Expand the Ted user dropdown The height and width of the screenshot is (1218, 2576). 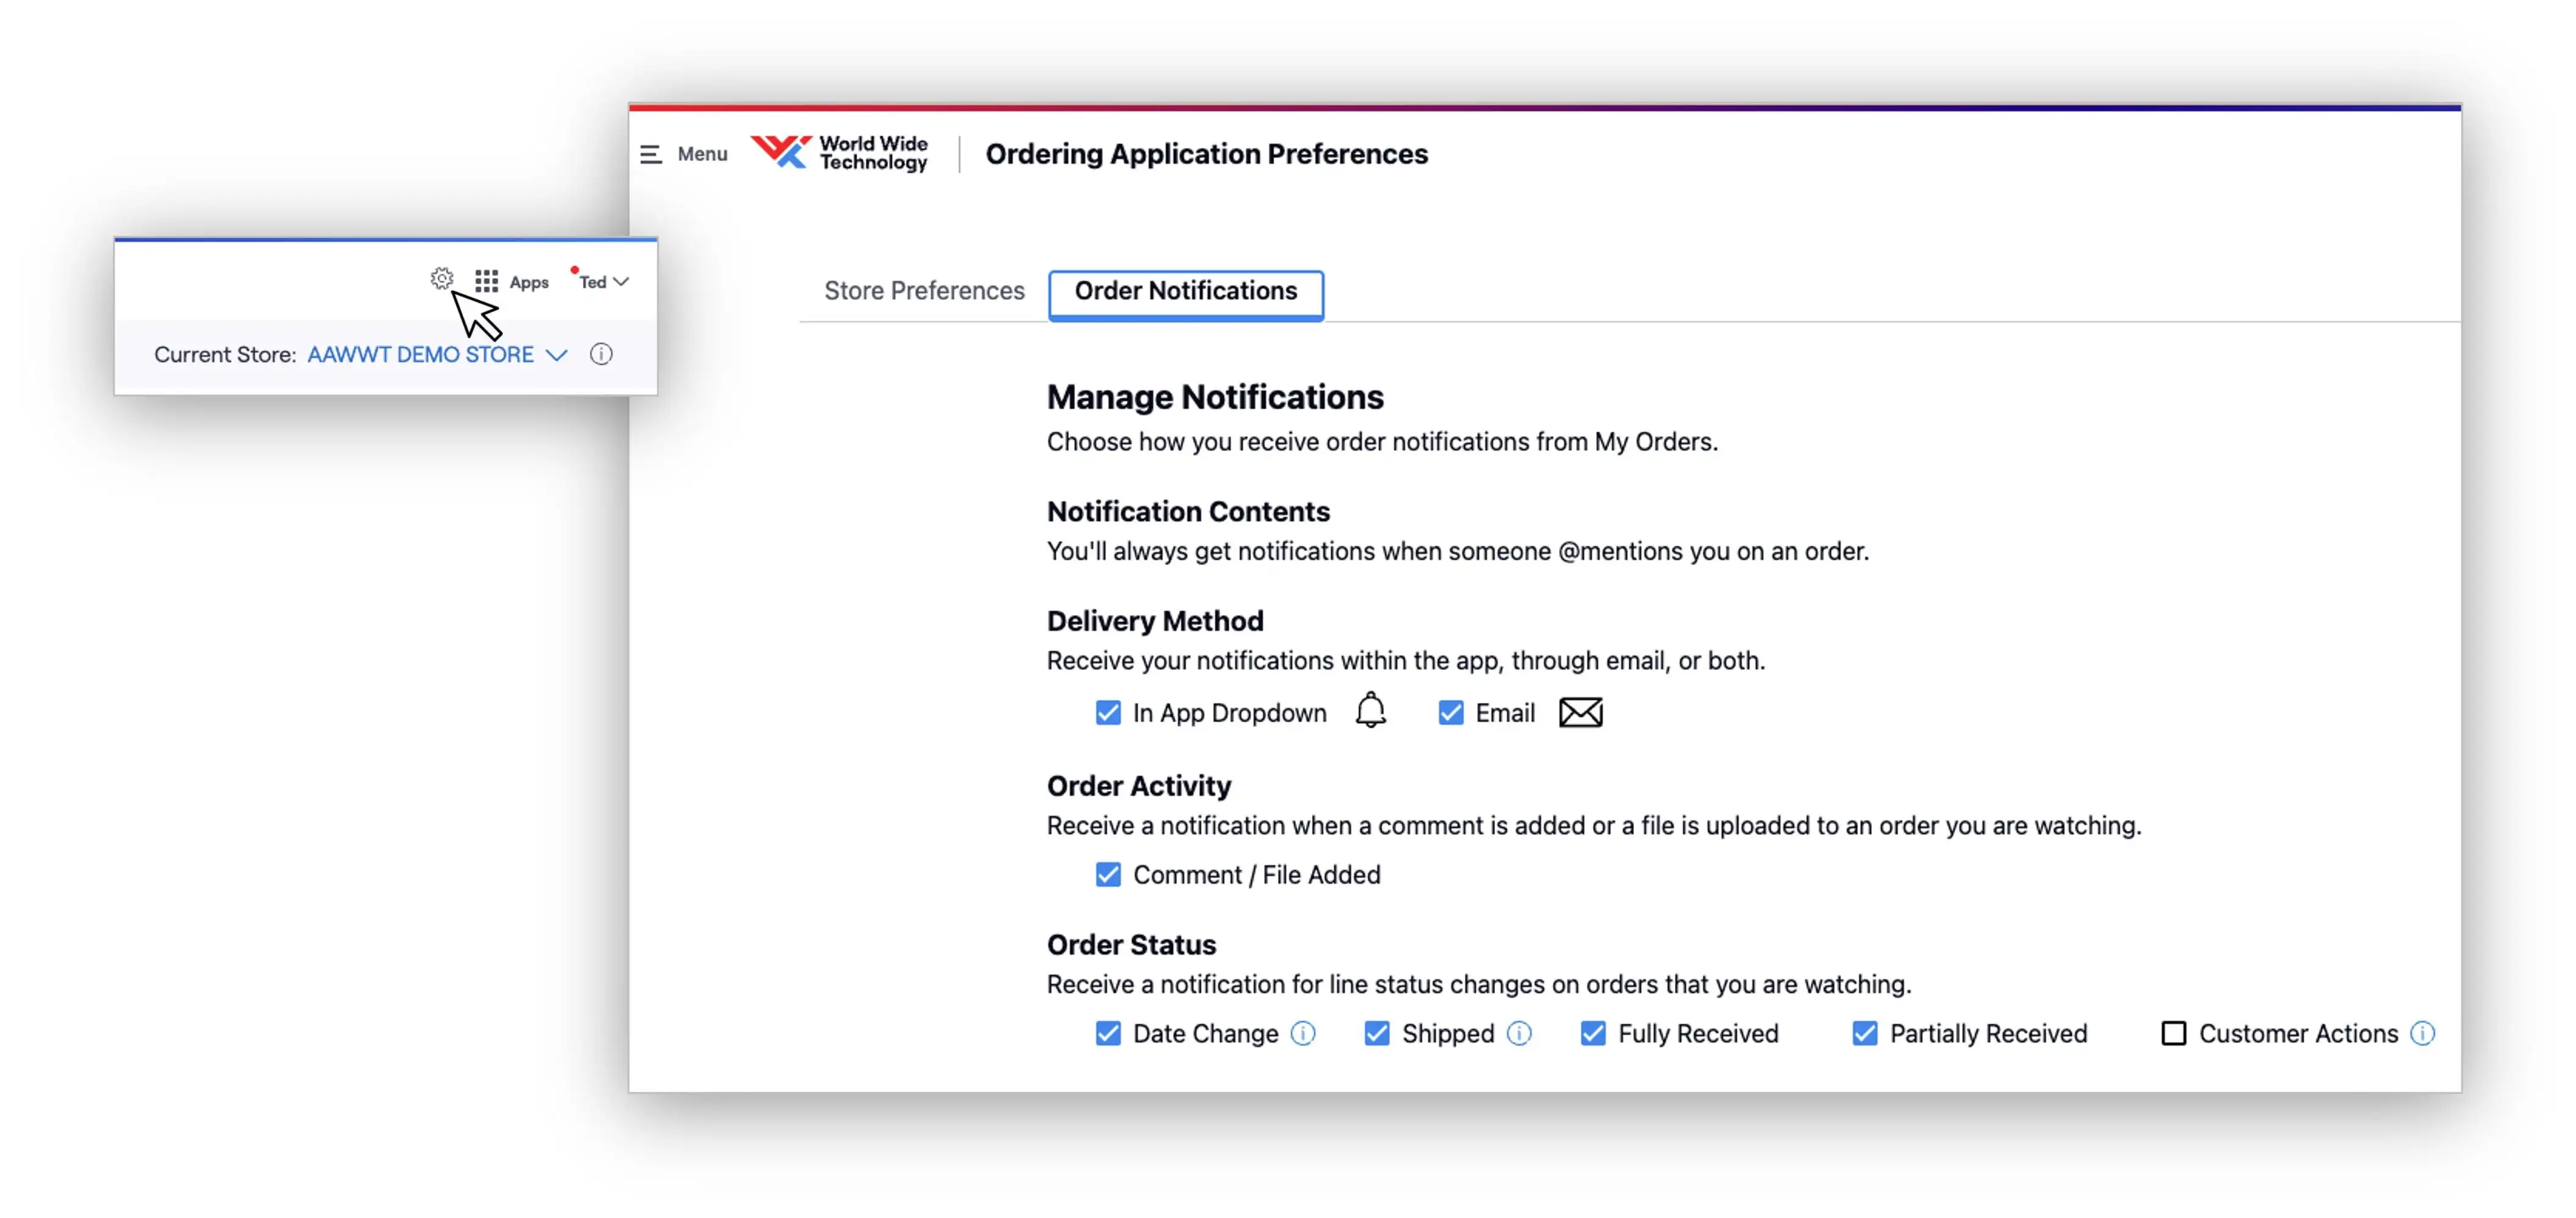pos(603,282)
